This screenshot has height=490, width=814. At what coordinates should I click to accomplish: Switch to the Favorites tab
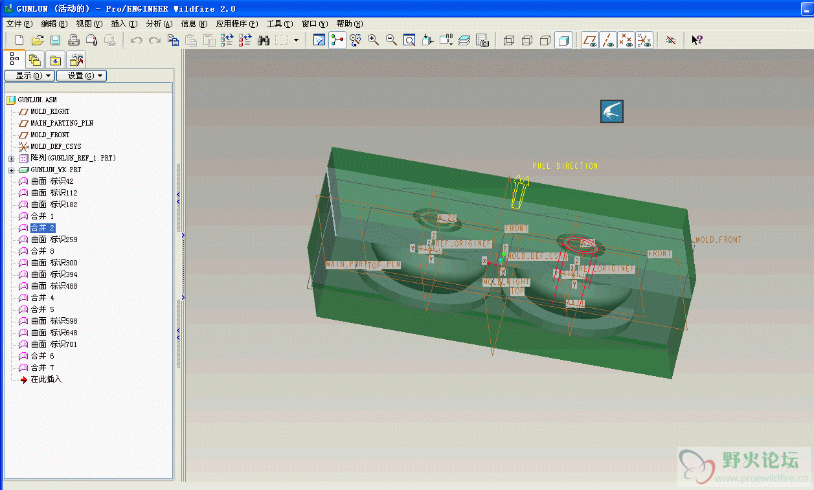(x=56, y=60)
